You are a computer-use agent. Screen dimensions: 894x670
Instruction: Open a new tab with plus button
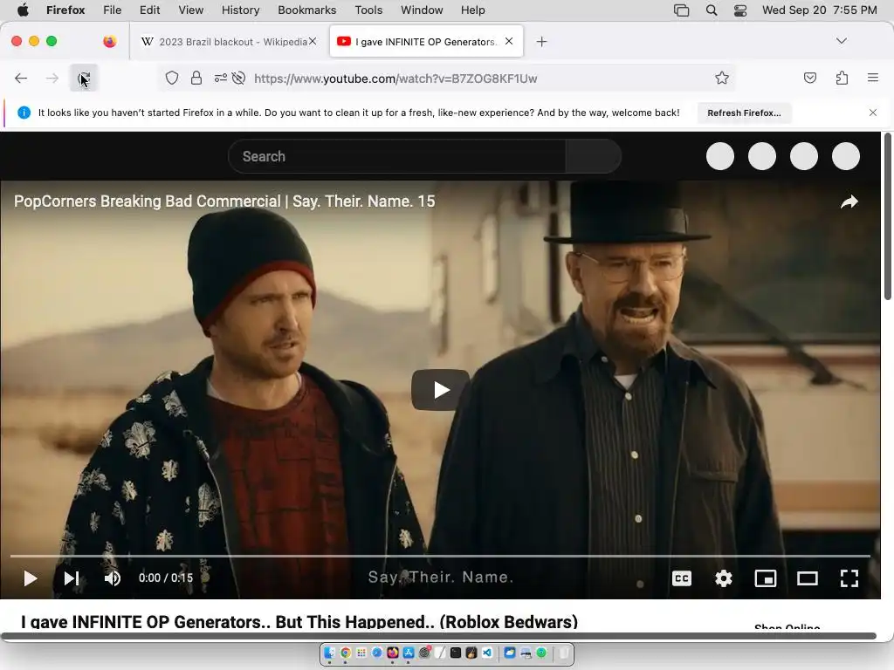pyautogui.click(x=541, y=42)
